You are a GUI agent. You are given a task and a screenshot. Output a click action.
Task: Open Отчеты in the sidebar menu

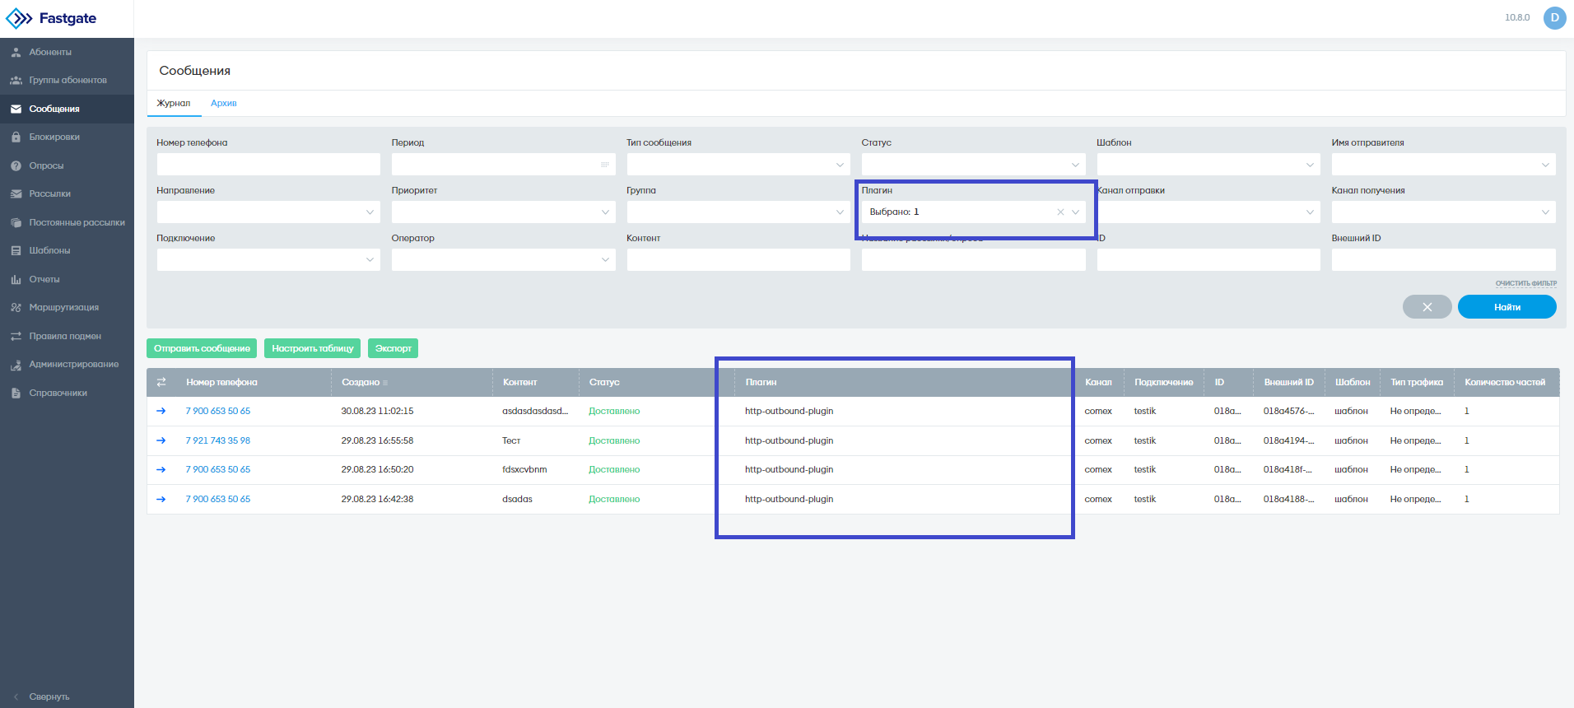coord(44,279)
